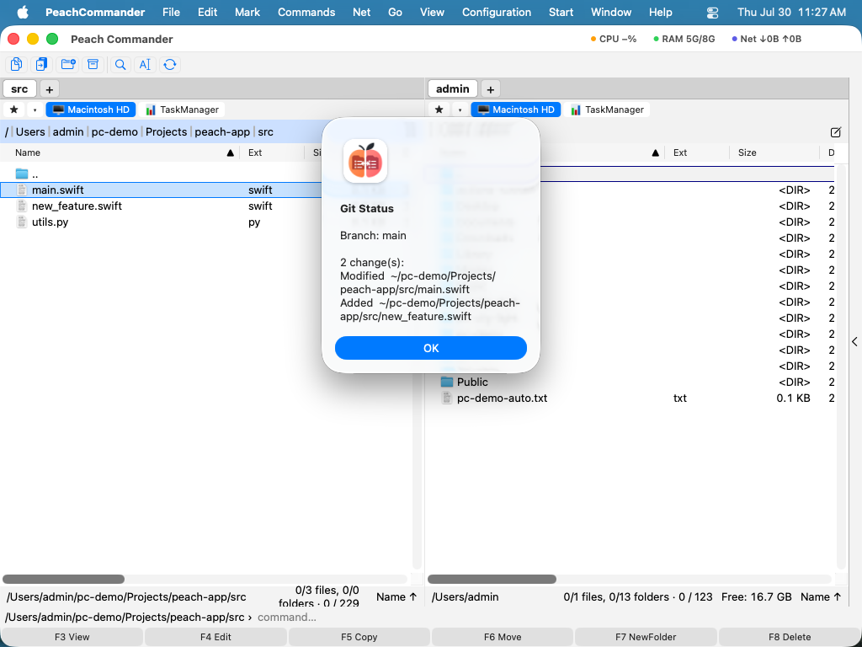
Task: Click F6 Move button
Action: [503, 637]
